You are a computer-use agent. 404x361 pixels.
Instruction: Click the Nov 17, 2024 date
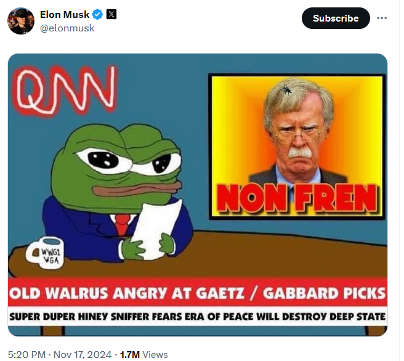[83, 355]
